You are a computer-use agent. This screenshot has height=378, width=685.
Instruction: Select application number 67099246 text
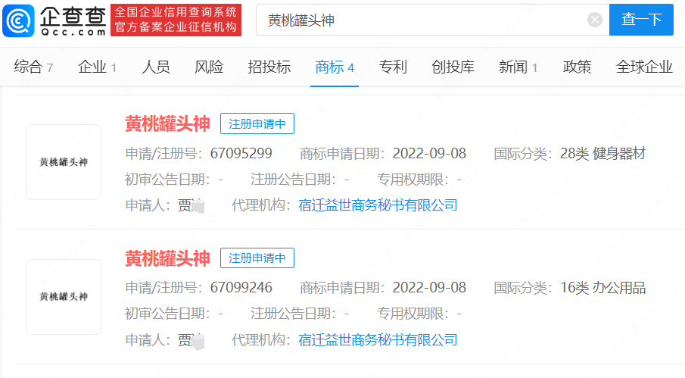[x=241, y=288]
